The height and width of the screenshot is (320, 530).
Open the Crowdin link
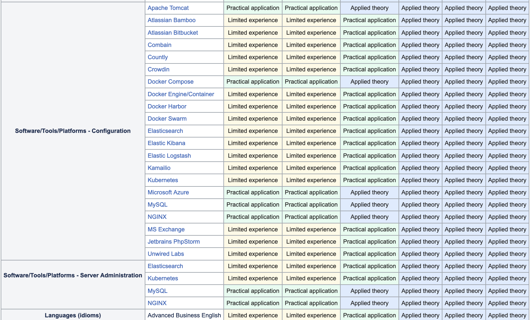point(158,69)
